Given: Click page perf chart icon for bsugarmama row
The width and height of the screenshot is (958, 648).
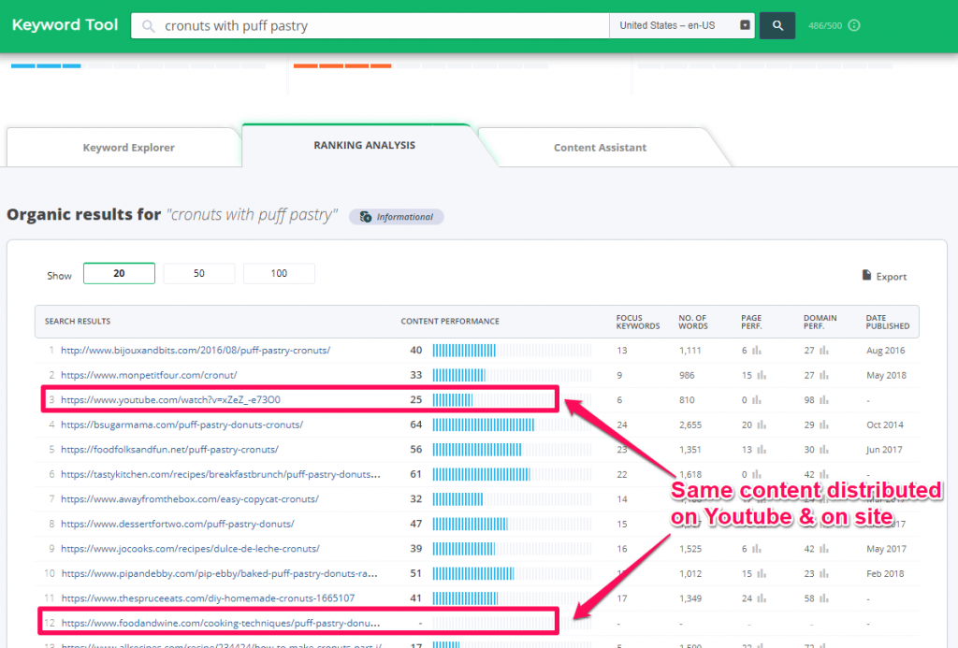Looking at the screenshot, I should click(x=762, y=425).
